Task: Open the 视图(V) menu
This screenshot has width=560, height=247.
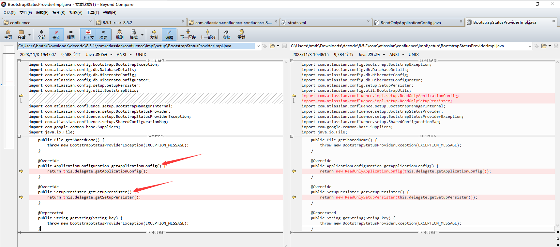Action: pyautogui.click(x=76, y=13)
